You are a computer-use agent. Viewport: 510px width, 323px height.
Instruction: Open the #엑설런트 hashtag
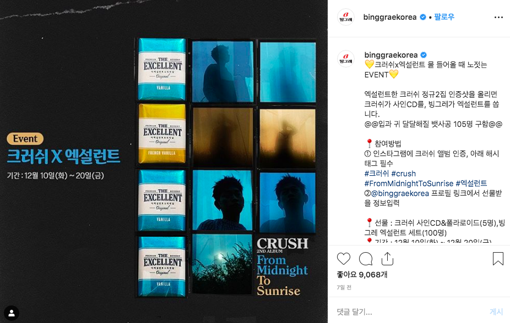point(471,183)
